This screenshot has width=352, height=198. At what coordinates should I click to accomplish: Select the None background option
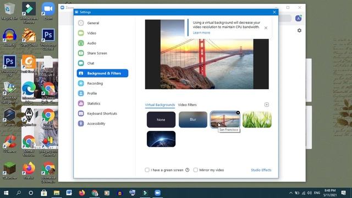tap(161, 120)
